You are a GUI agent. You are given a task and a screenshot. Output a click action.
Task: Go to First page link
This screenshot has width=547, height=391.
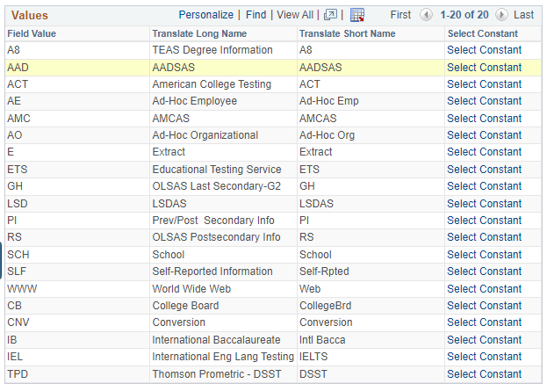coord(400,15)
